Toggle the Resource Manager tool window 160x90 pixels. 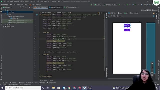[x=1, y=20]
